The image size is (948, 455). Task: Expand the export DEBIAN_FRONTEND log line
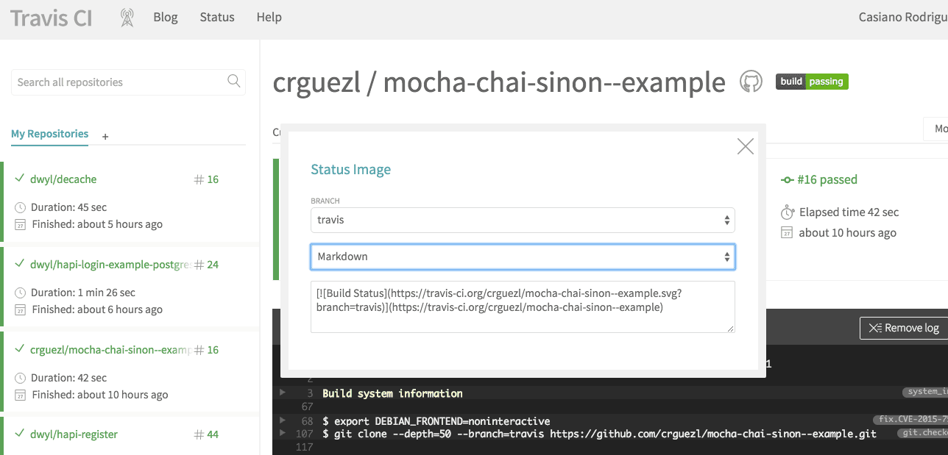point(283,420)
